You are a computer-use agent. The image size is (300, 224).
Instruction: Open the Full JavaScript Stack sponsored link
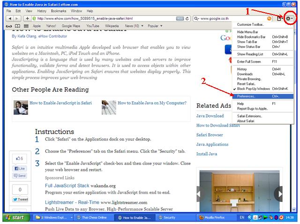67,186
